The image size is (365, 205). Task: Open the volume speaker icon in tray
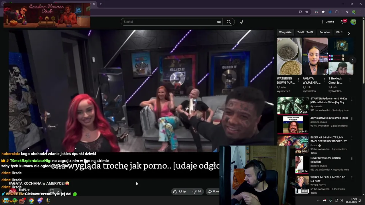341,200
